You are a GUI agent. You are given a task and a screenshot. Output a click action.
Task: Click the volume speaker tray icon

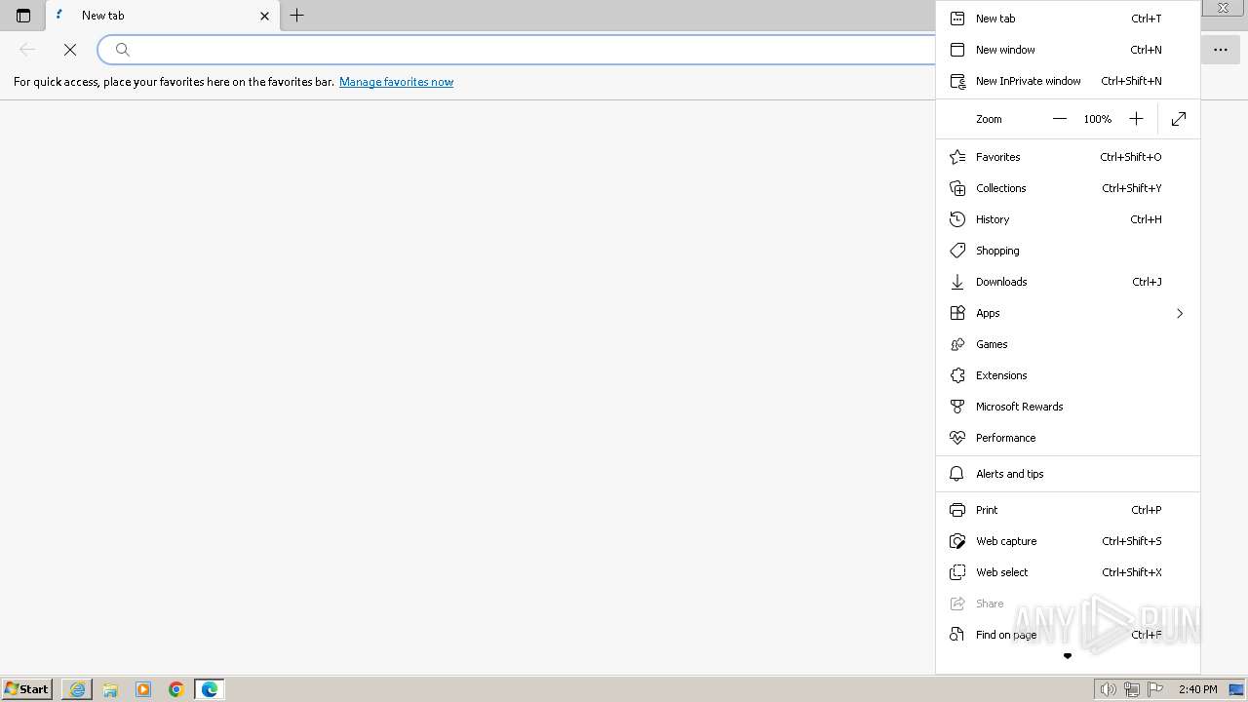click(1108, 689)
